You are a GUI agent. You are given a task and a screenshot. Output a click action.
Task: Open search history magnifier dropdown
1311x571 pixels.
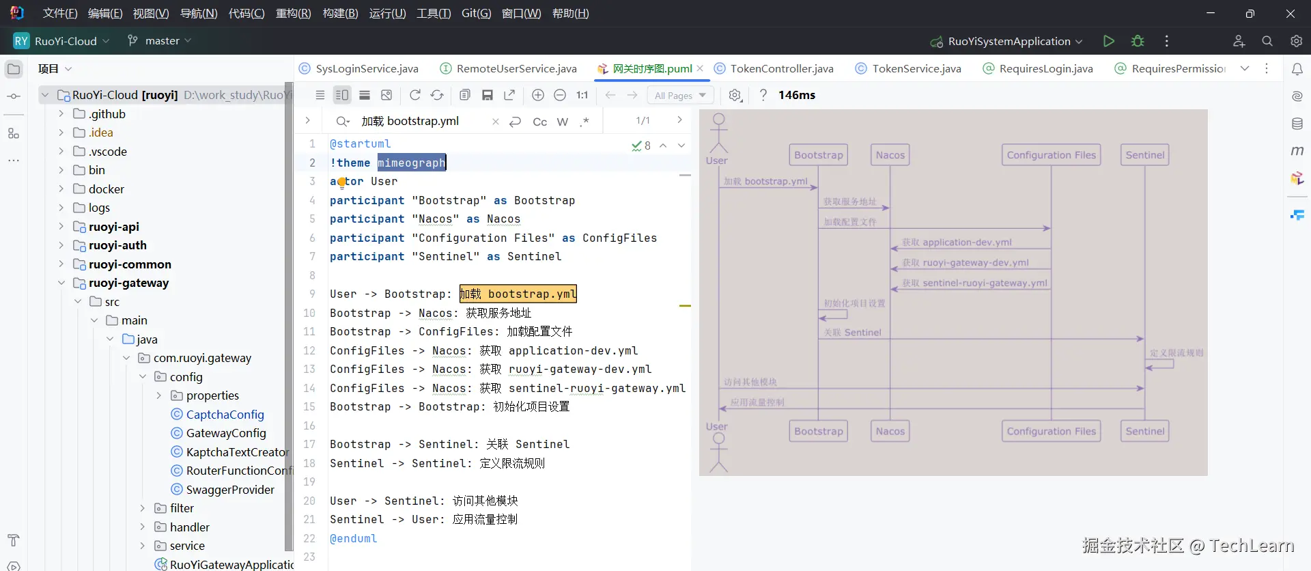pyautogui.click(x=343, y=122)
